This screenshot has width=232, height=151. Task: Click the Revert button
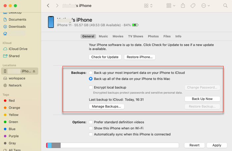point(194,145)
